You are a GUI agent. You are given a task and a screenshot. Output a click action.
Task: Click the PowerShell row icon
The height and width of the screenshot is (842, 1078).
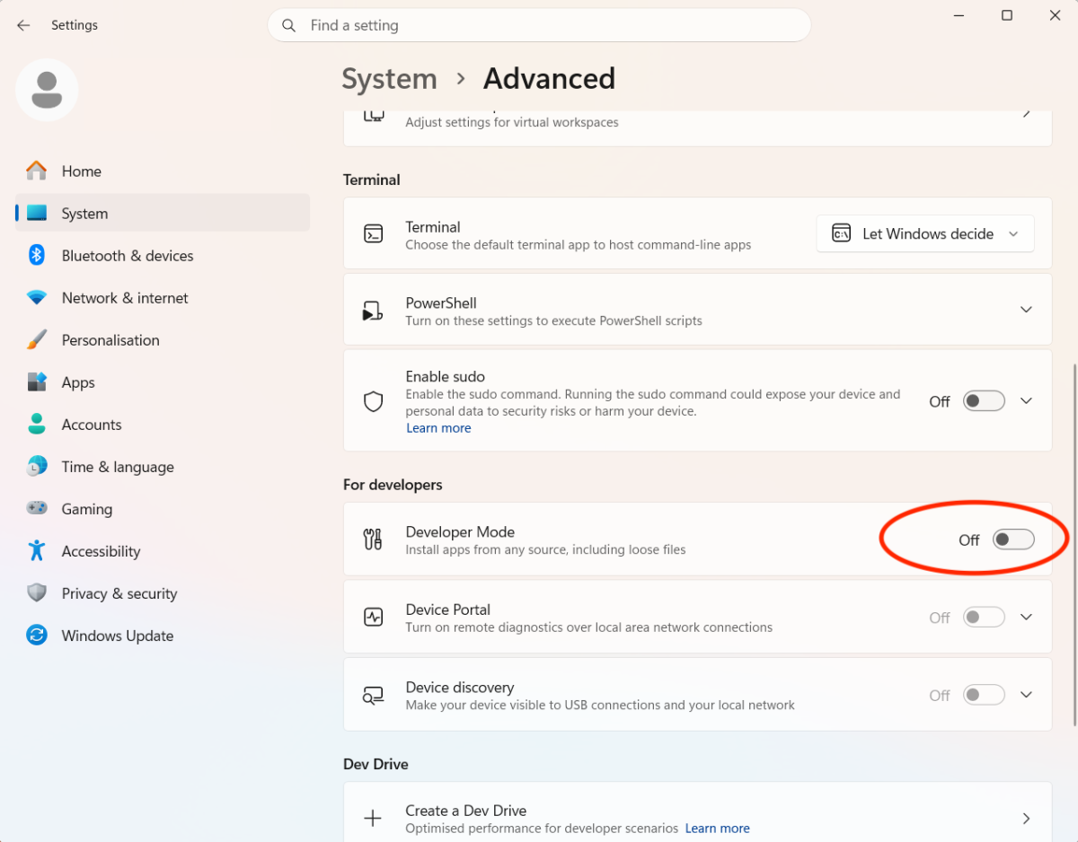pos(373,310)
